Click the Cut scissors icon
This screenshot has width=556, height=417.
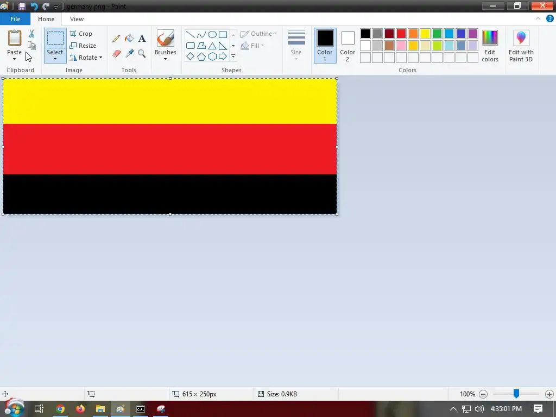coord(31,33)
